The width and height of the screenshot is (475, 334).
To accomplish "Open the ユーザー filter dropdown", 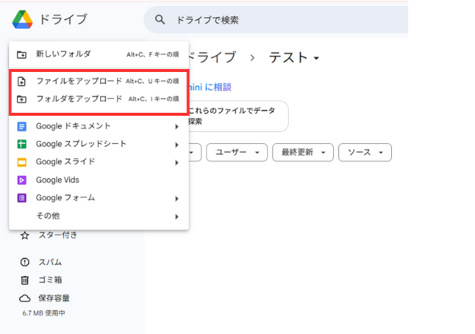I will tap(236, 152).
